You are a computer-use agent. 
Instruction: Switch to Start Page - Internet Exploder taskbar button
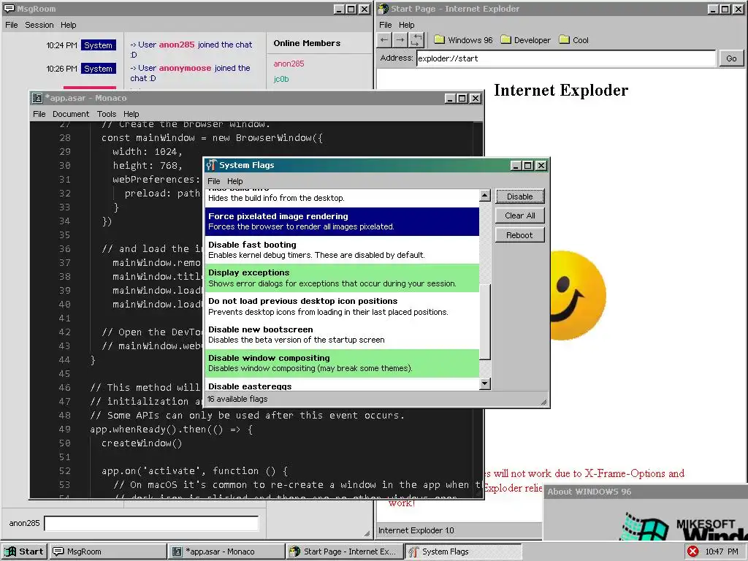tap(345, 552)
